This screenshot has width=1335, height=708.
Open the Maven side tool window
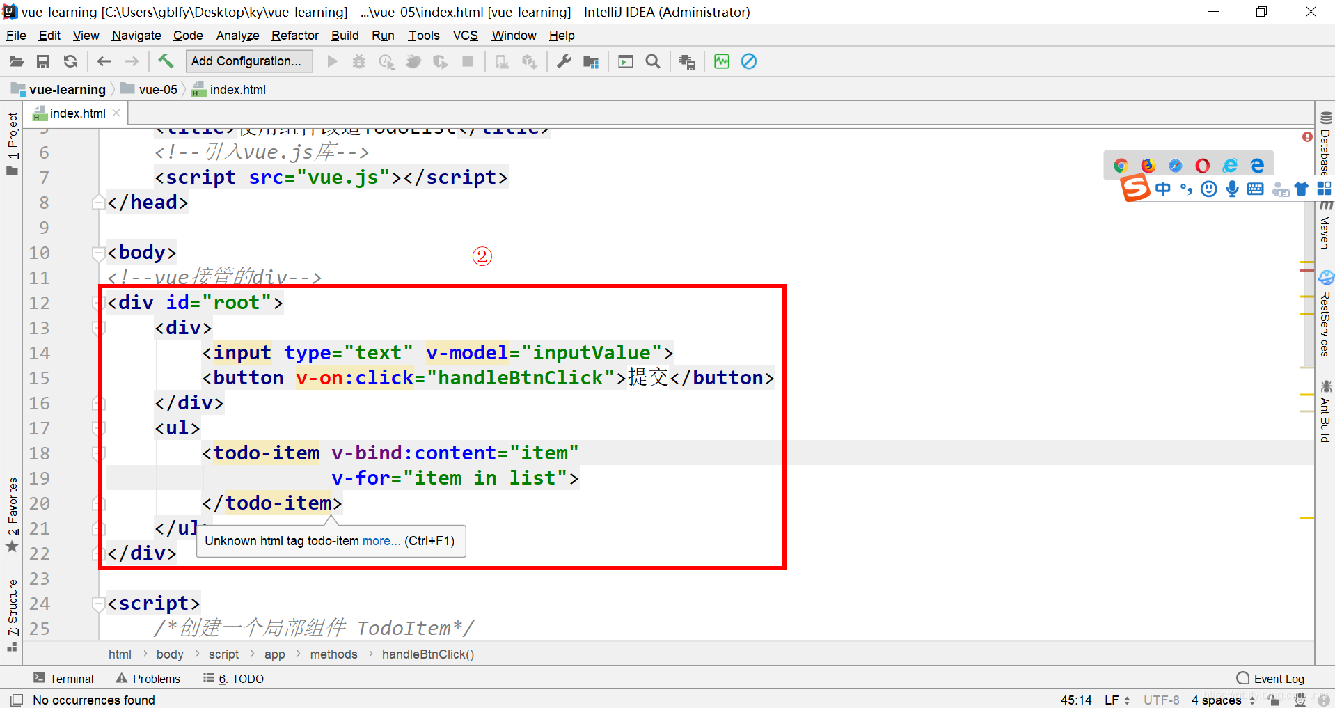pos(1325,226)
